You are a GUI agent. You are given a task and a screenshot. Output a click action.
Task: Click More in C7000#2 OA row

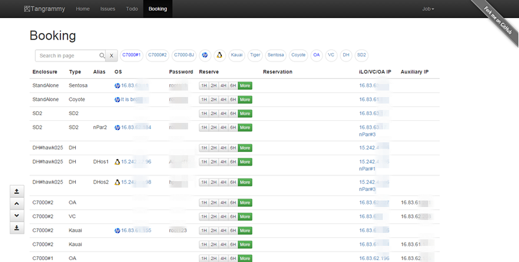(245, 202)
